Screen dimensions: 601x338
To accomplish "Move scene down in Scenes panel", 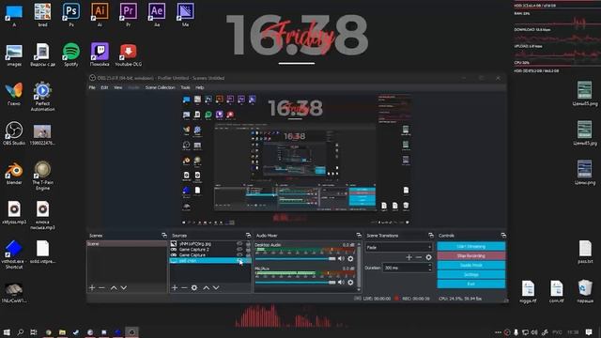I will click(x=123, y=287).
